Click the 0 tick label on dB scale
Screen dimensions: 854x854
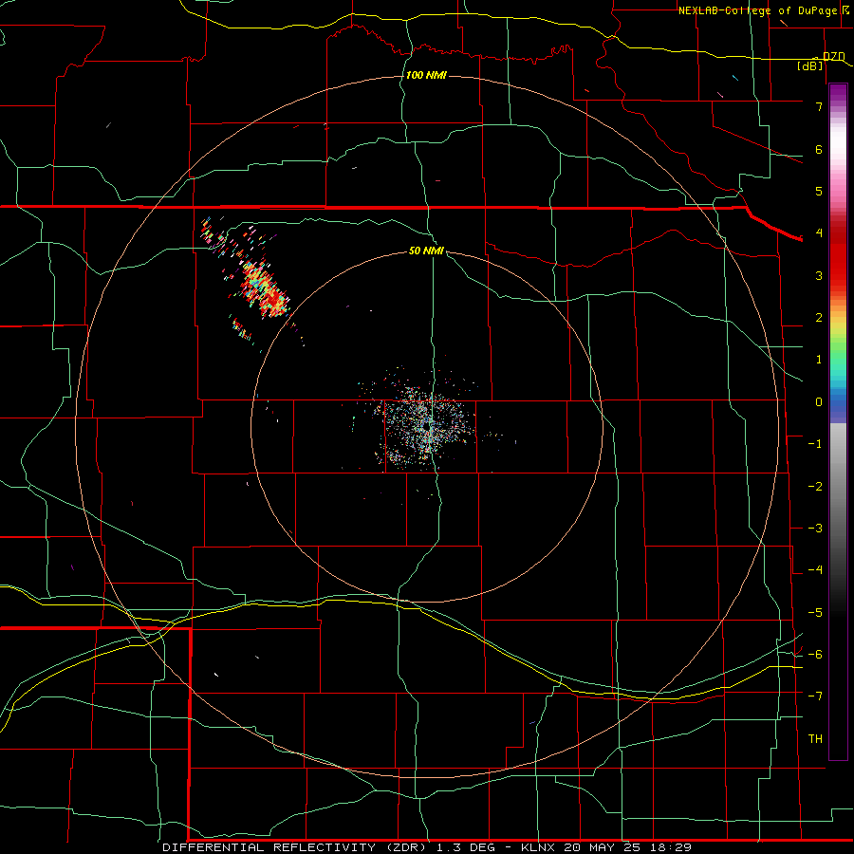[x=819, y=402]
